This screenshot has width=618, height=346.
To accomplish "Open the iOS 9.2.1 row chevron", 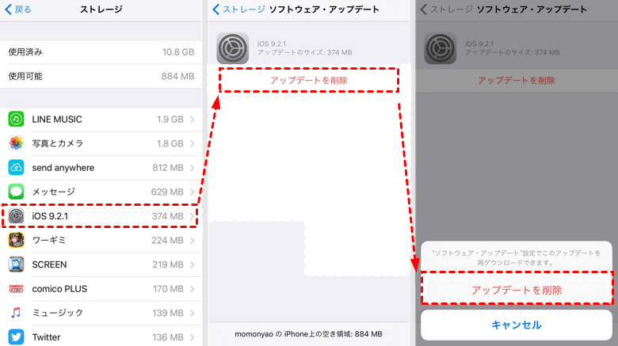I will [192, 216].
